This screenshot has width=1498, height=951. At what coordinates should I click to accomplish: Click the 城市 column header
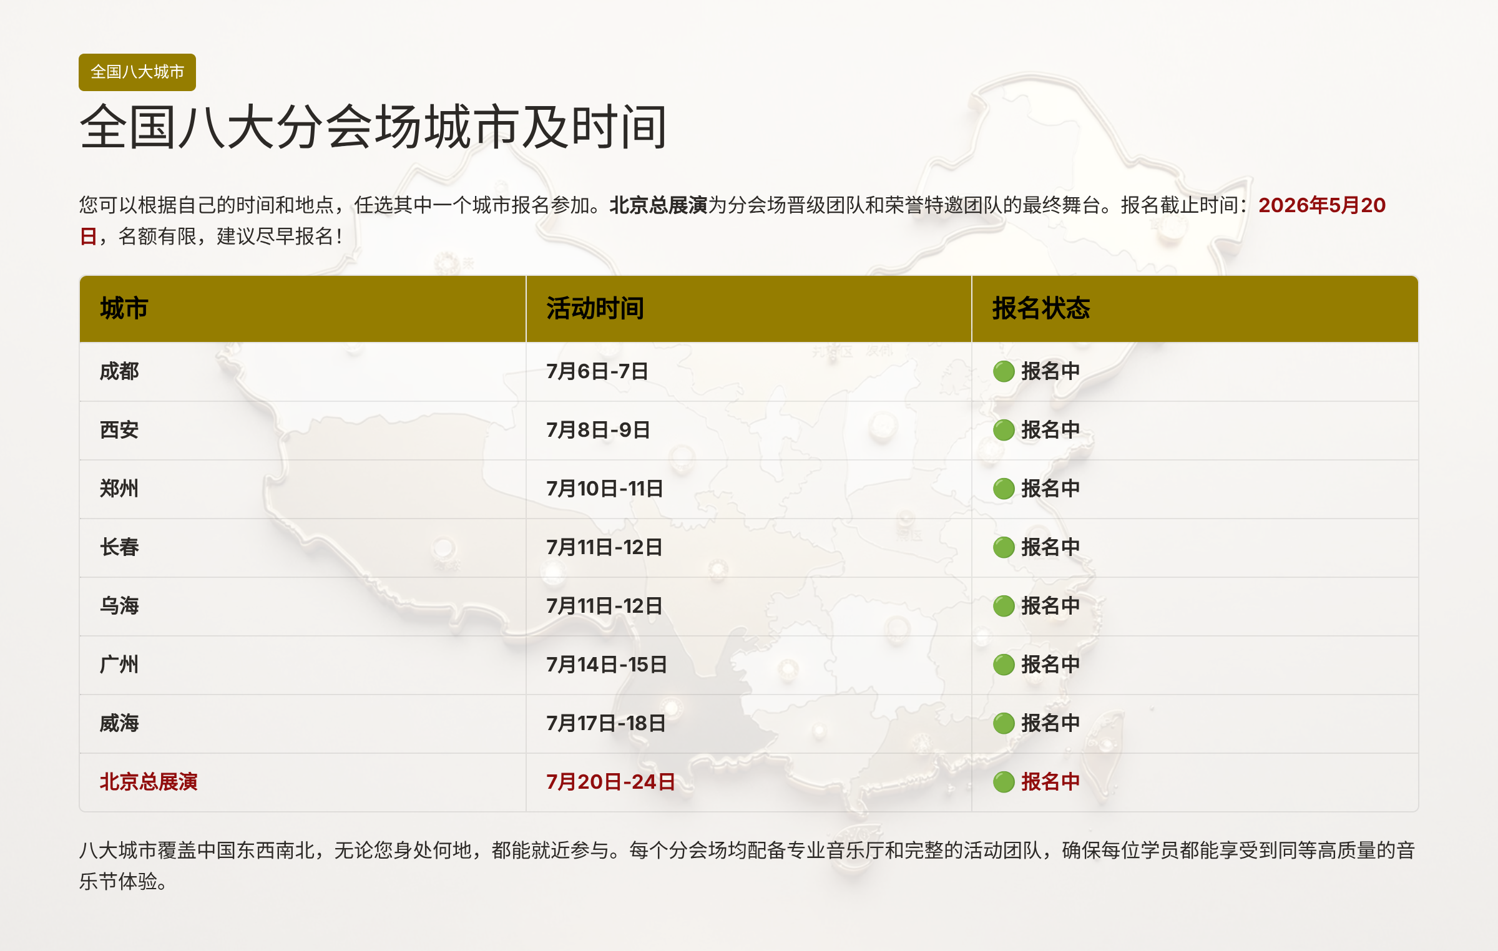tap(124, 308)
